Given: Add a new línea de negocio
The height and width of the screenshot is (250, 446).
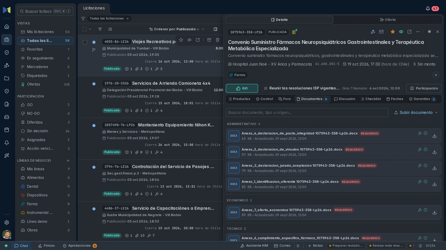Looking at the screenshot, I should click(68, 161).
